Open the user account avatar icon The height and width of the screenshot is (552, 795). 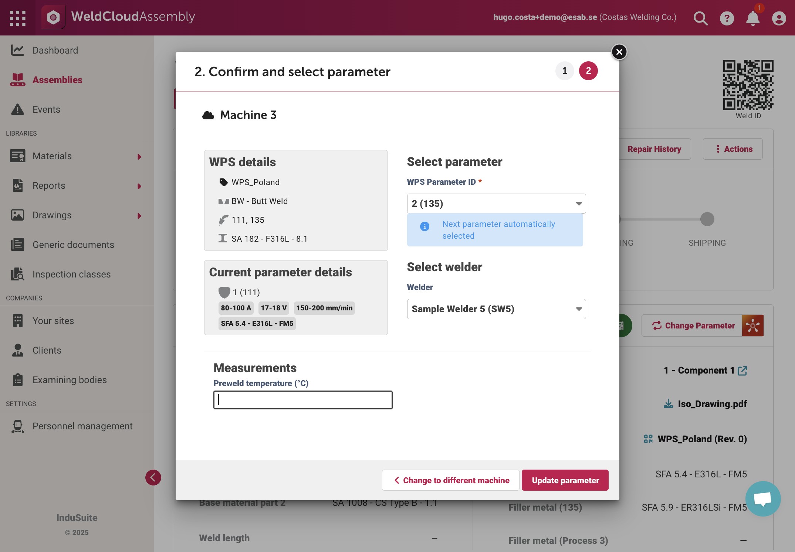779,18
